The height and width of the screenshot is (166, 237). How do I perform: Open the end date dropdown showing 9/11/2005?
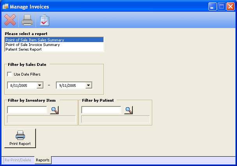pyautogui.click(x=88, y=85)
